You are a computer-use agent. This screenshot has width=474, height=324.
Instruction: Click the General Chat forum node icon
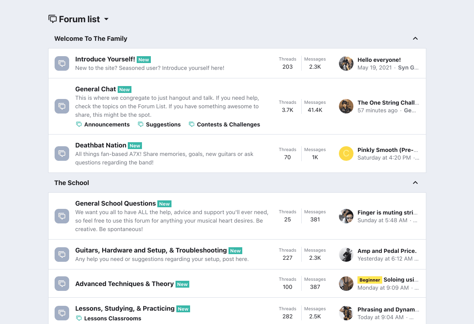62,106
